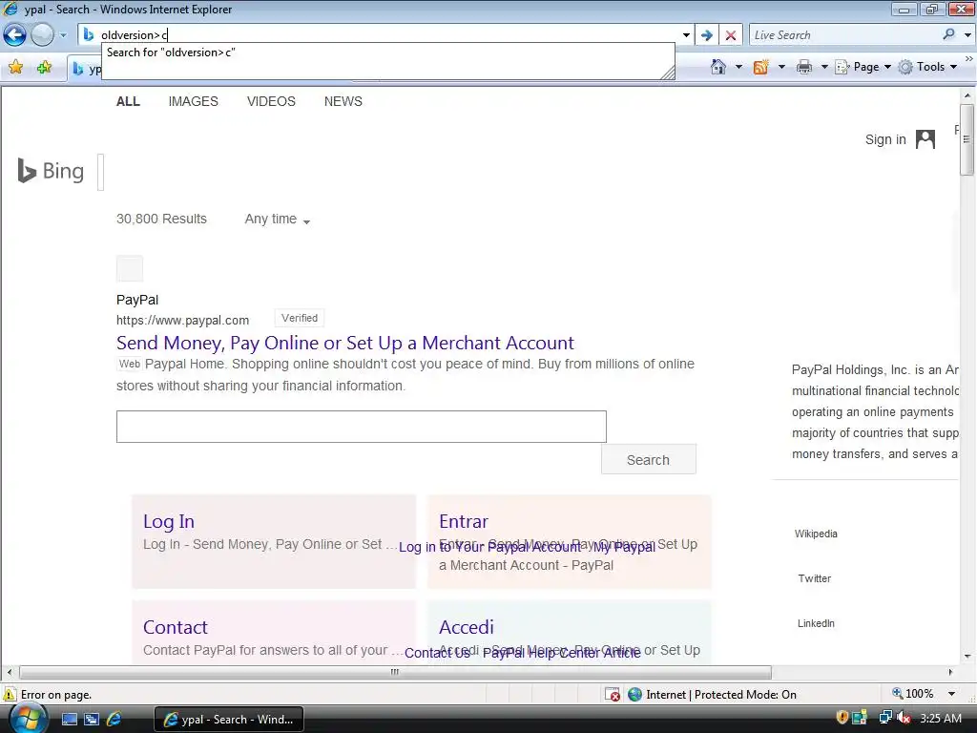Open the recent pages dropdown beside Forward

pos(63,35)
